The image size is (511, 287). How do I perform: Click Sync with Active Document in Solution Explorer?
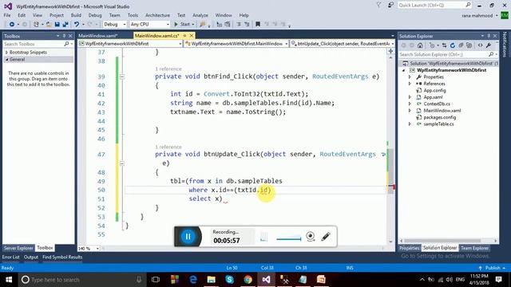point(444,45)
